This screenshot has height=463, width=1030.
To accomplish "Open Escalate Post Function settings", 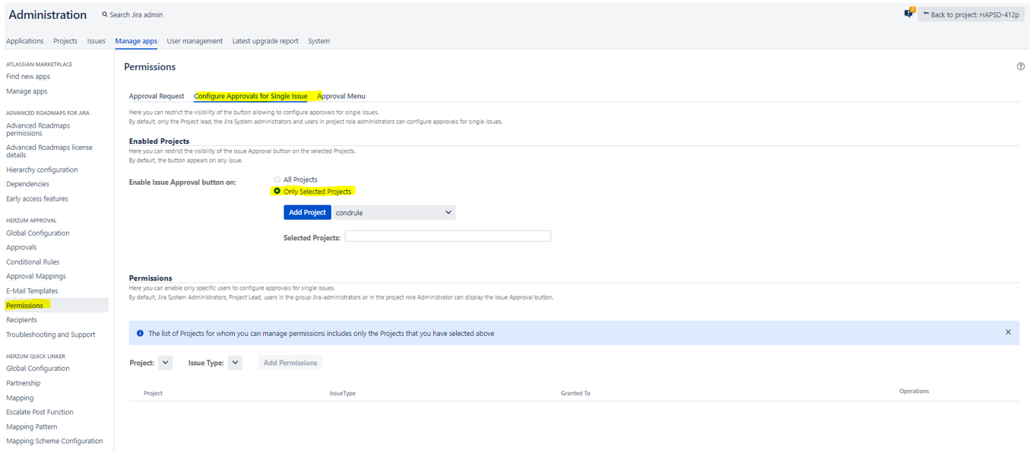I will tap(40, 412).
